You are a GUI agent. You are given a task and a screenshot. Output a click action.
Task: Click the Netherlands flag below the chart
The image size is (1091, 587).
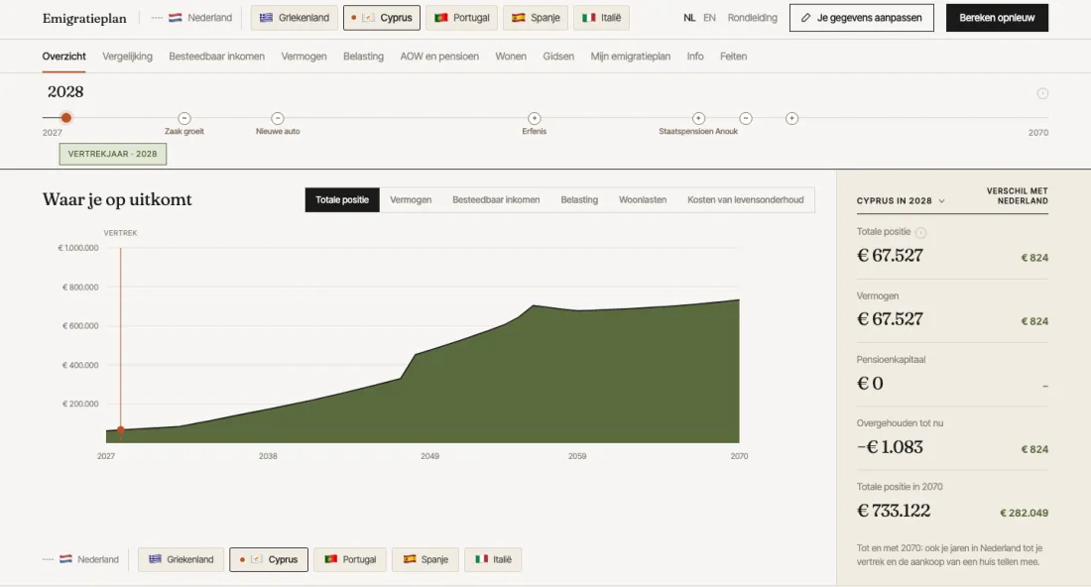click(66, 559)
